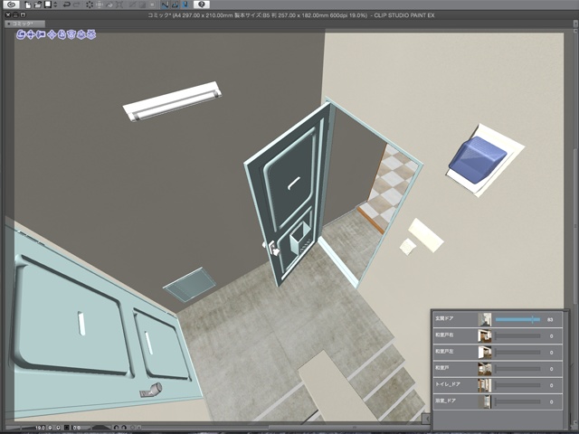Click the Free Transform toolbar icon
Screen dimensions: 579x434
tap(119, 5)
